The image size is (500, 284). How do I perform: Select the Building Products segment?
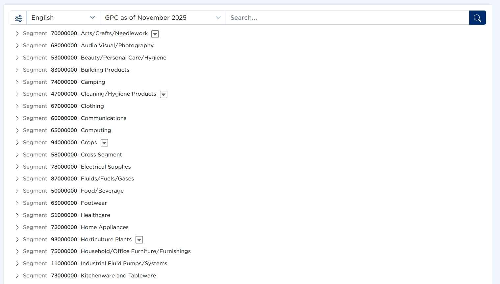tap(105, 70)
